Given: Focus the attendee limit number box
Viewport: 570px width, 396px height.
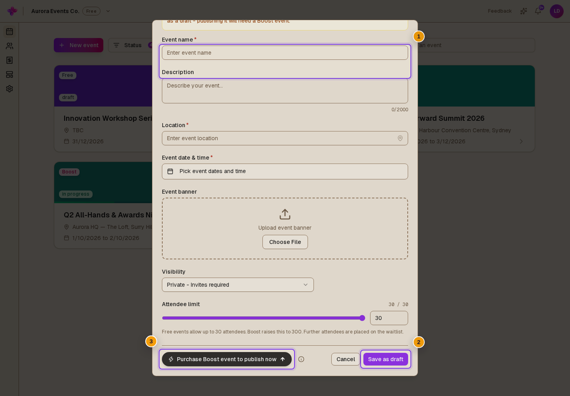Looking at the screenshot, I should coord(389,318).
